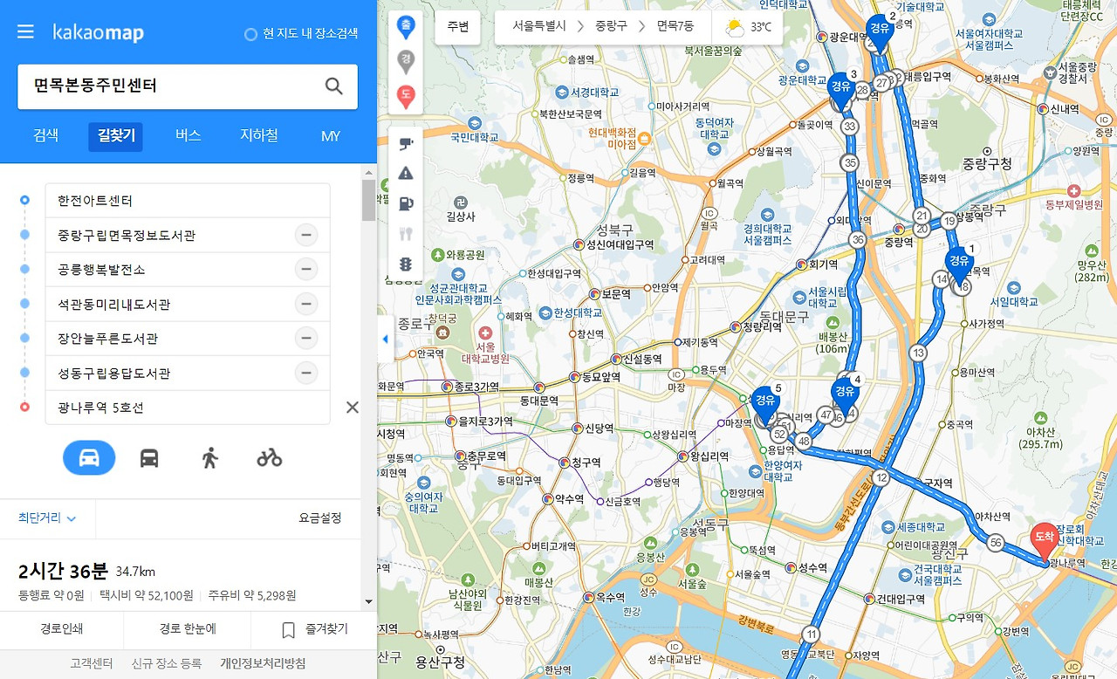Viewport: 1117px width, 679px height.
Task: Click the side panel scrollbar thumb
Action: (369, 201)
